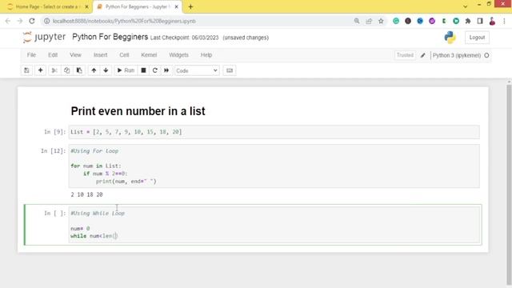Click the kernel idle circle indicator
This screenshot has height=288, width=512.
pos(486,55)
